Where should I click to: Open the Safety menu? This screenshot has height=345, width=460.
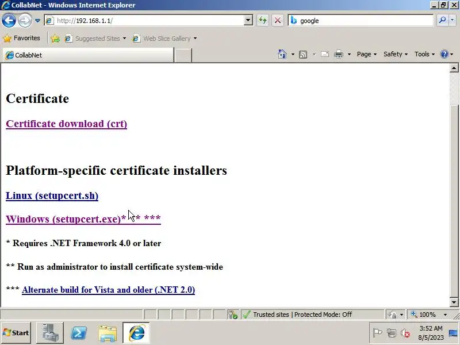396,54
